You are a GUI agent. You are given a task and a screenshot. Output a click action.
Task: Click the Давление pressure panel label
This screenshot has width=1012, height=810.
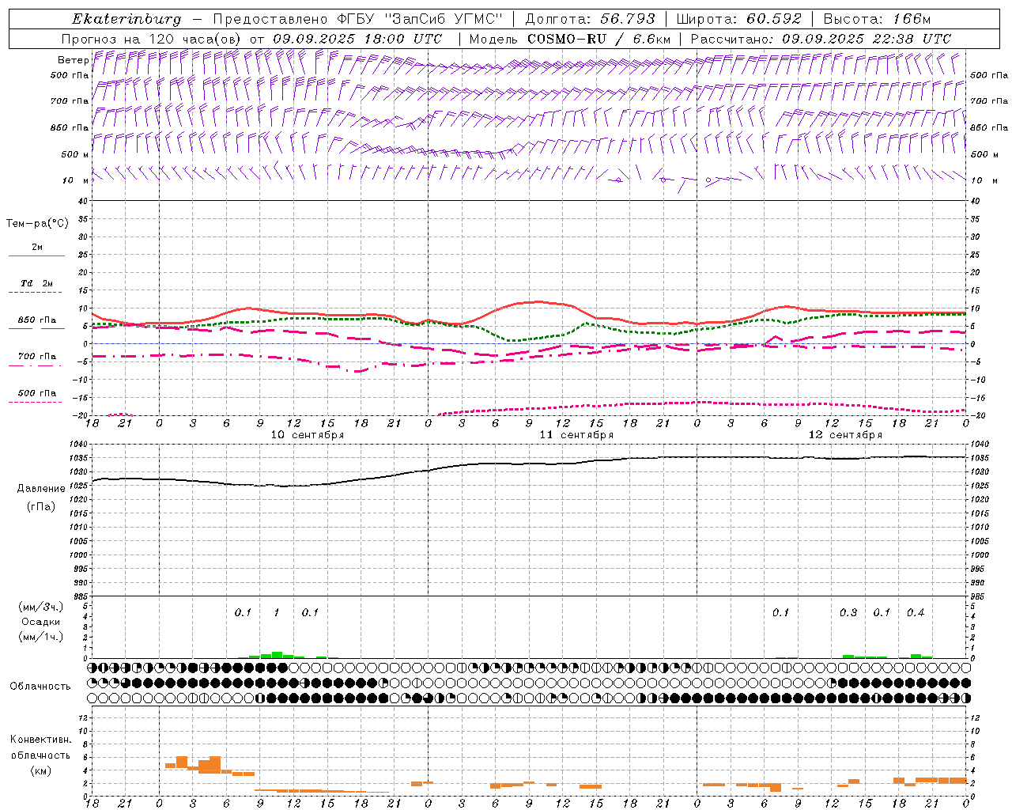pos(41,489)
